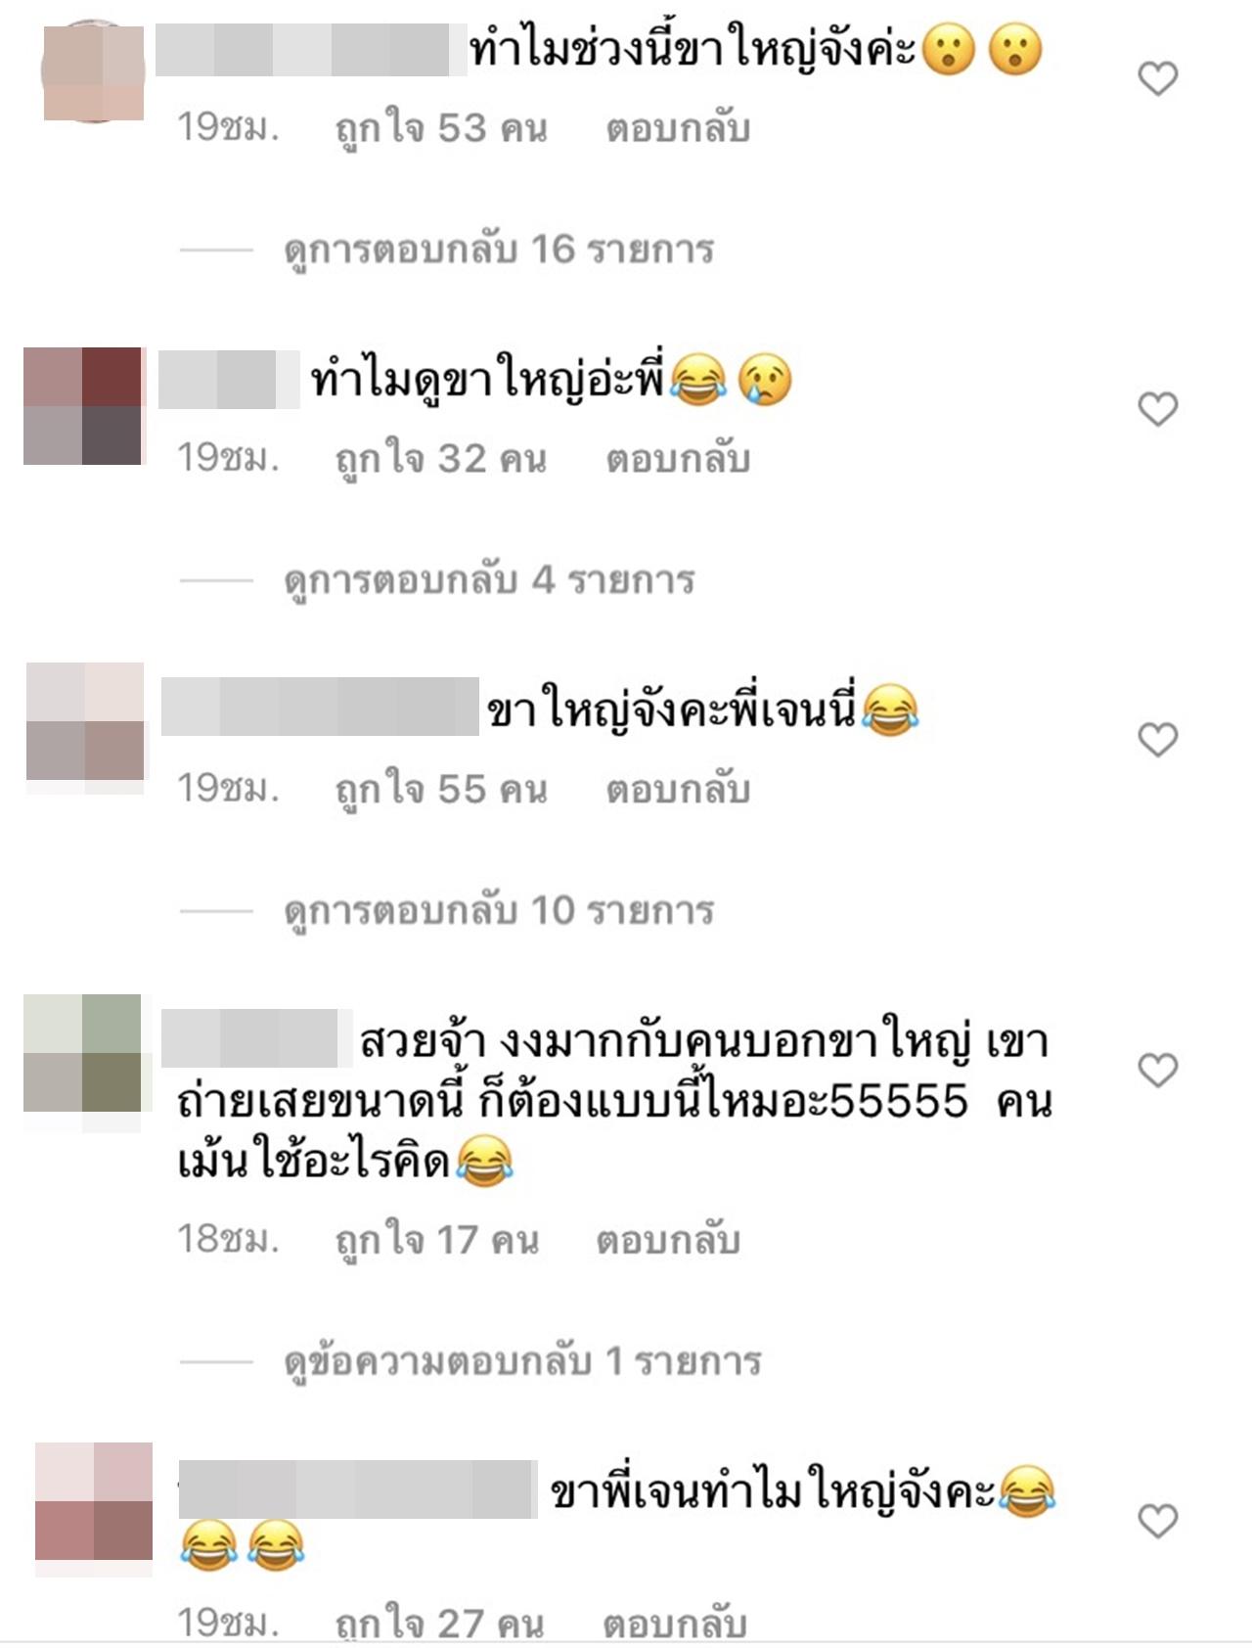Reply to the comment with 17 likes
Viewport: 1252px width, 1648px height.
point(668,1241)
